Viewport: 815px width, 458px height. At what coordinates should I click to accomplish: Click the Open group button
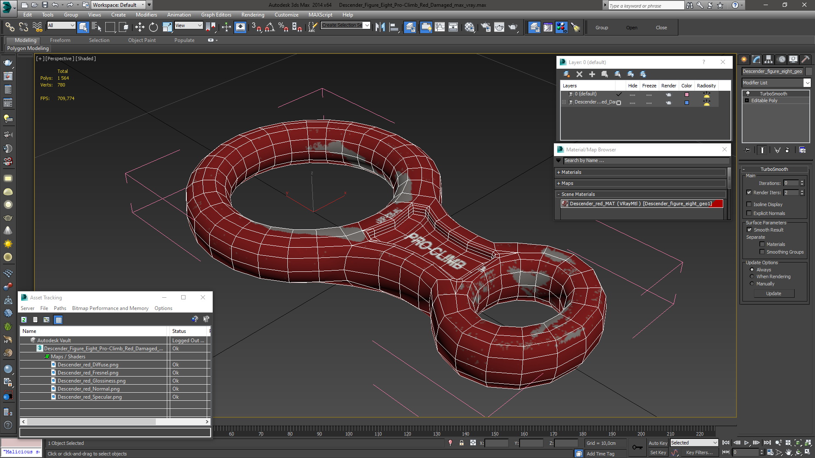pos(632,28)
